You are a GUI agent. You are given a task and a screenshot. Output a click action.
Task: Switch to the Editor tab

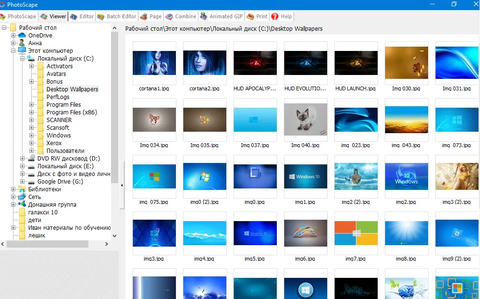click(x=82, y=16)
